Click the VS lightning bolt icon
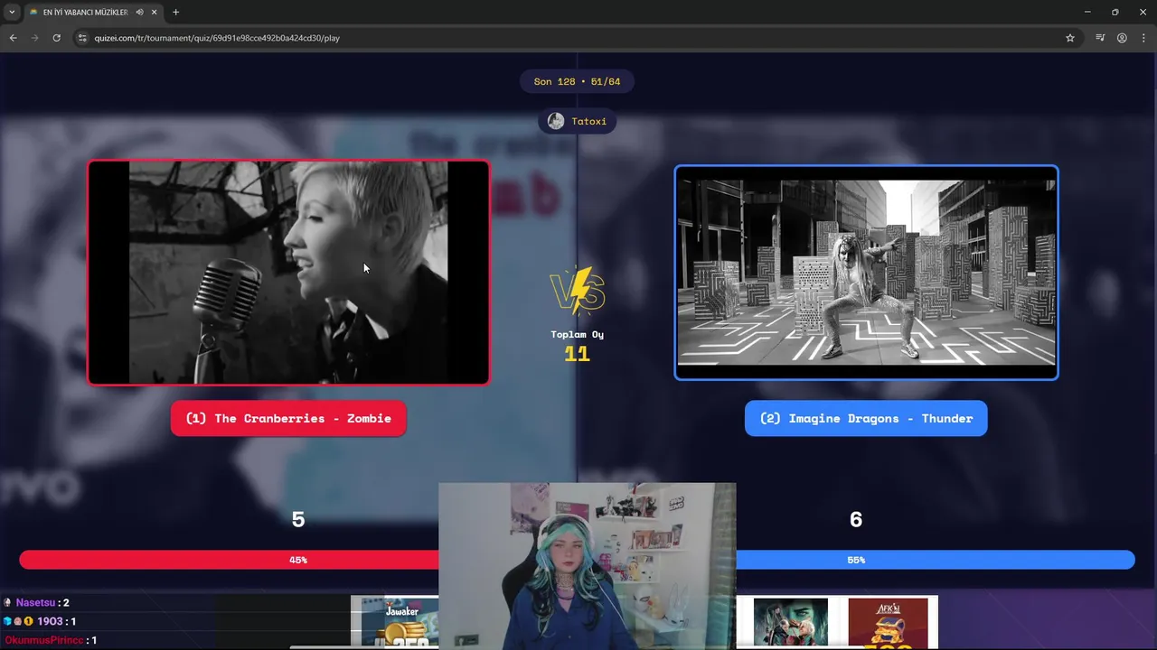Image resolution: width=1157 pixels, height=650 pixels. coord(578,291)
